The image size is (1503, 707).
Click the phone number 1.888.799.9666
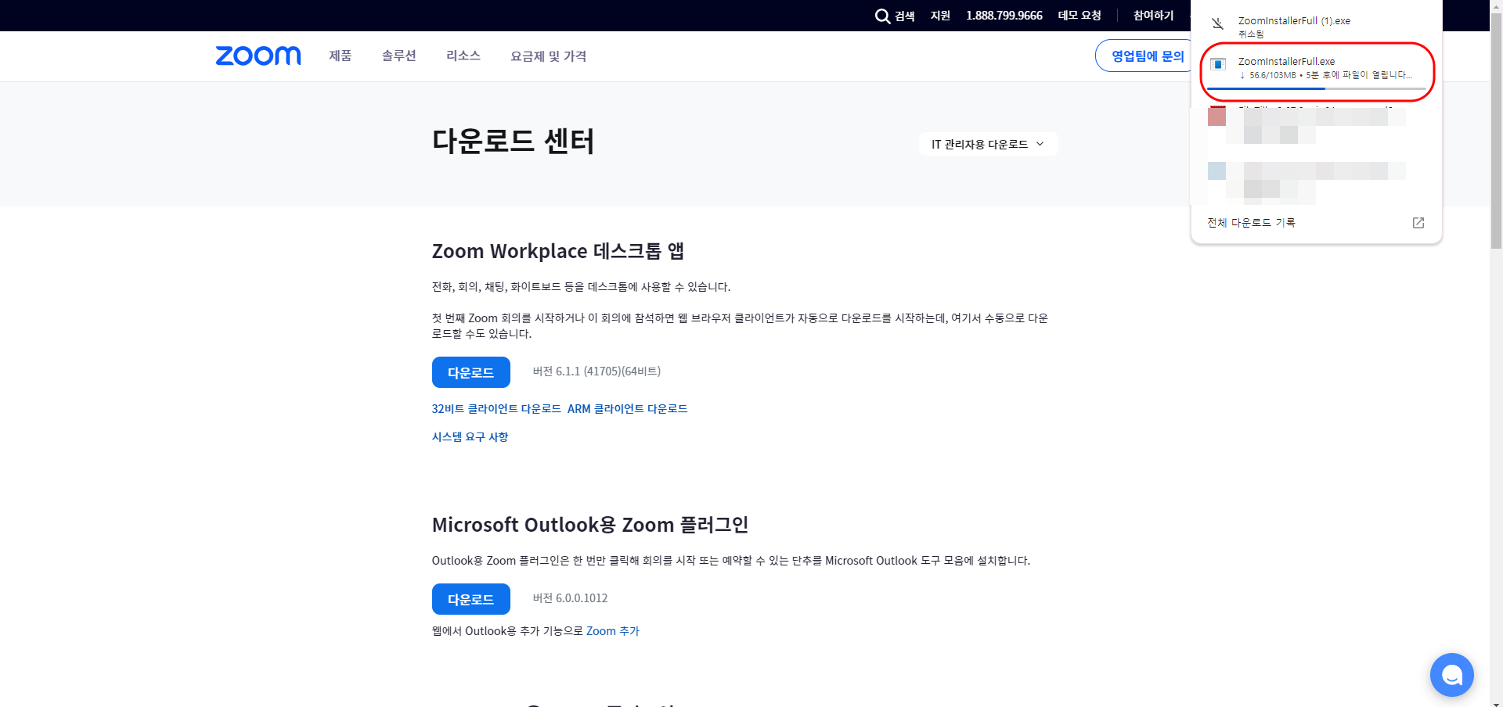tap(1004, 16)
